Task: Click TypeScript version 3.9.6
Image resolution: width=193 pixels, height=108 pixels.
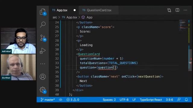Action: coord(169,100)
